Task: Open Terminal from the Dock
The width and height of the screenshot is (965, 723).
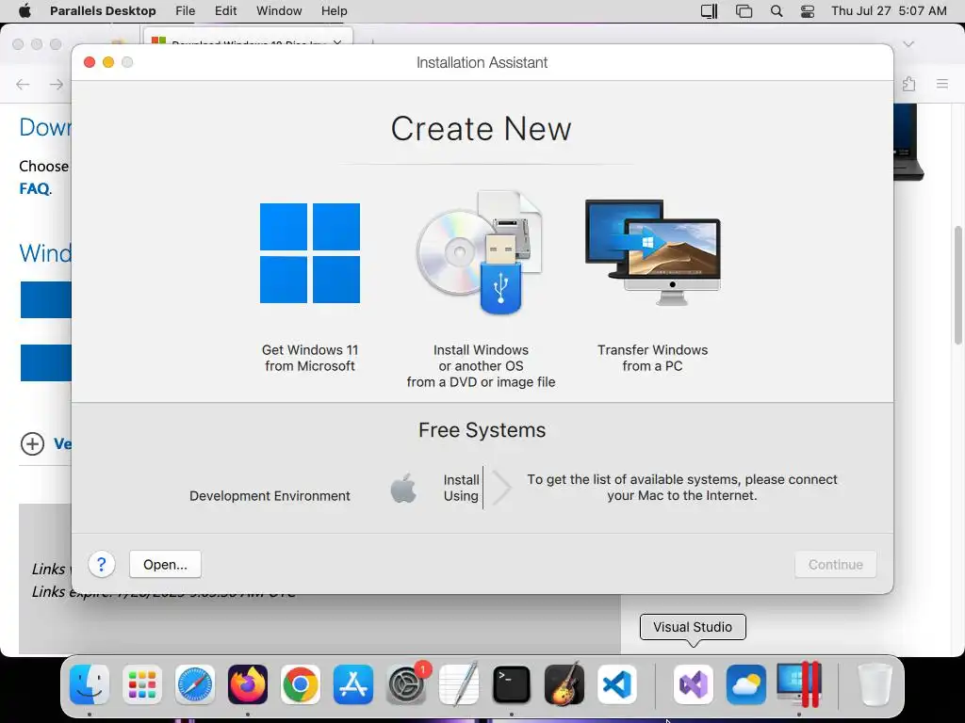Action: 512,684
